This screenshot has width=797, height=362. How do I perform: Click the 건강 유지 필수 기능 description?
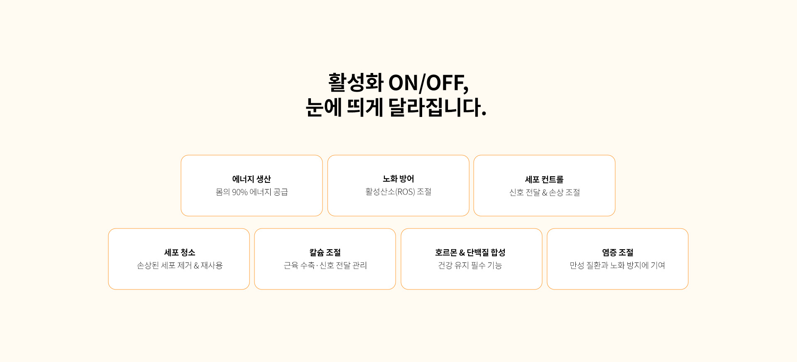[470, 265]
